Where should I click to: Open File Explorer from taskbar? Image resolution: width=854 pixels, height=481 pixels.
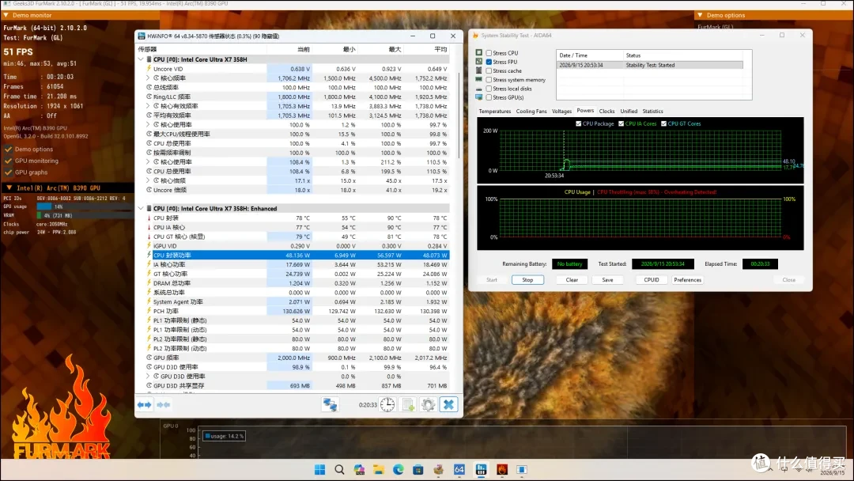(x=379, y=470)
